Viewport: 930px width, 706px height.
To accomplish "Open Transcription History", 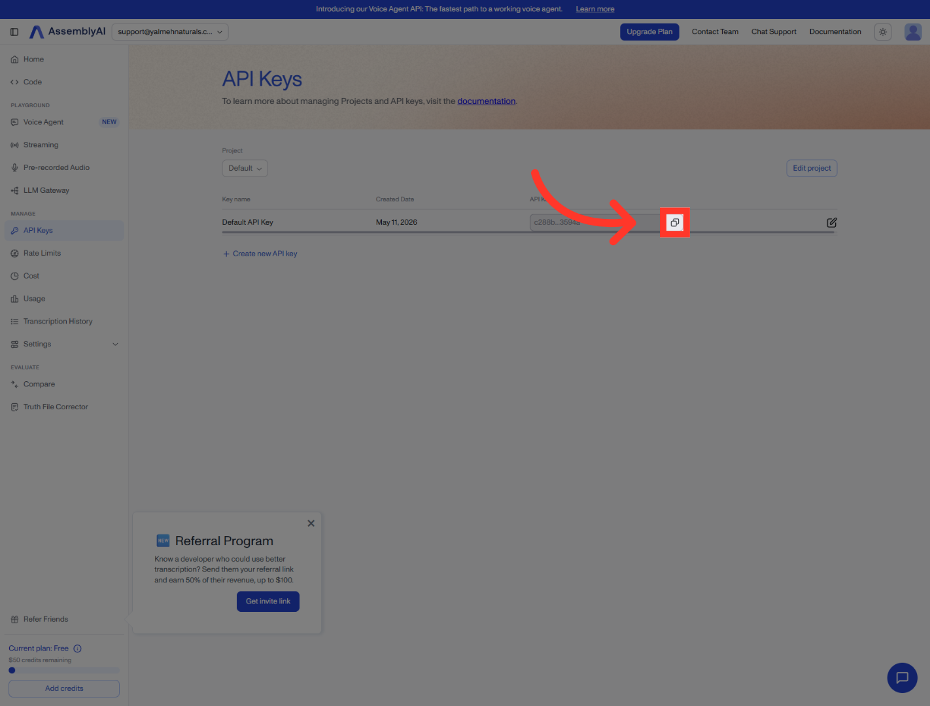I will click(x=64, y=322).
